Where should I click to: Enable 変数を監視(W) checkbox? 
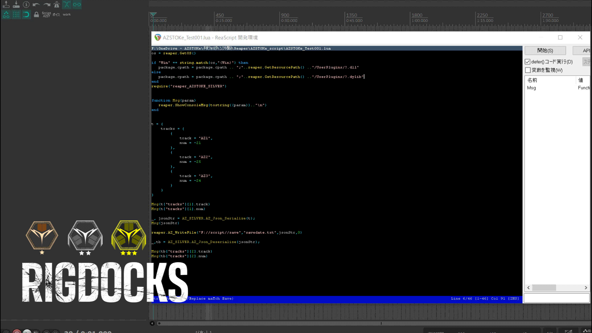[528, 70]
